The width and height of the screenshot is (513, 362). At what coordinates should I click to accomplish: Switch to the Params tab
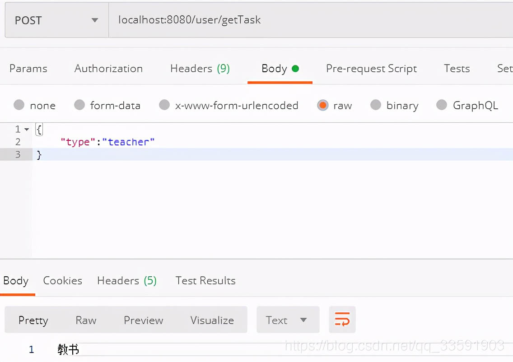28,68
